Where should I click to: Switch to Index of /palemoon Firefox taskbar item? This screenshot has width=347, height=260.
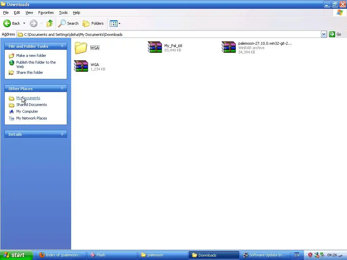(61, 255)
